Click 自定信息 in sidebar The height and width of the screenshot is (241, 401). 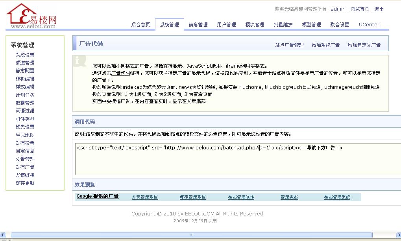coord(25,151)
